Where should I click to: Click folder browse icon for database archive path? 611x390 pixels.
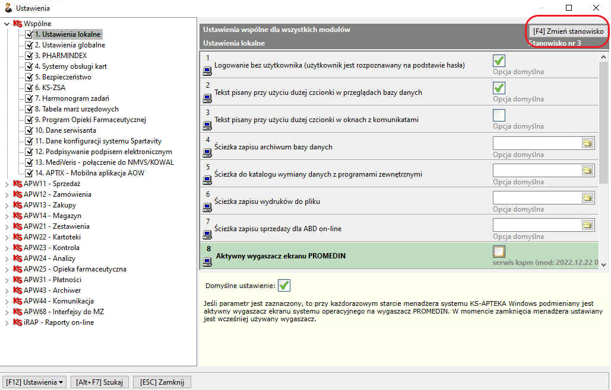point(587,143)
